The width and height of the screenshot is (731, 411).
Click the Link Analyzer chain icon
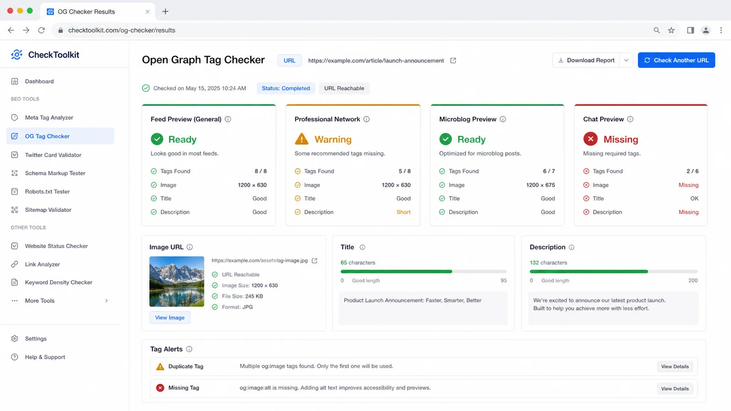(x=15, y=264)
